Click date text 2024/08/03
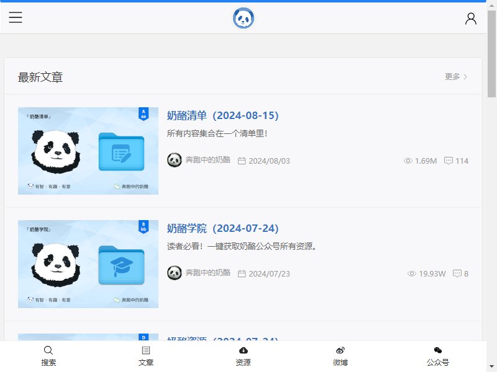The width and height of the screenshot is (497, 372). coord(270,161)
